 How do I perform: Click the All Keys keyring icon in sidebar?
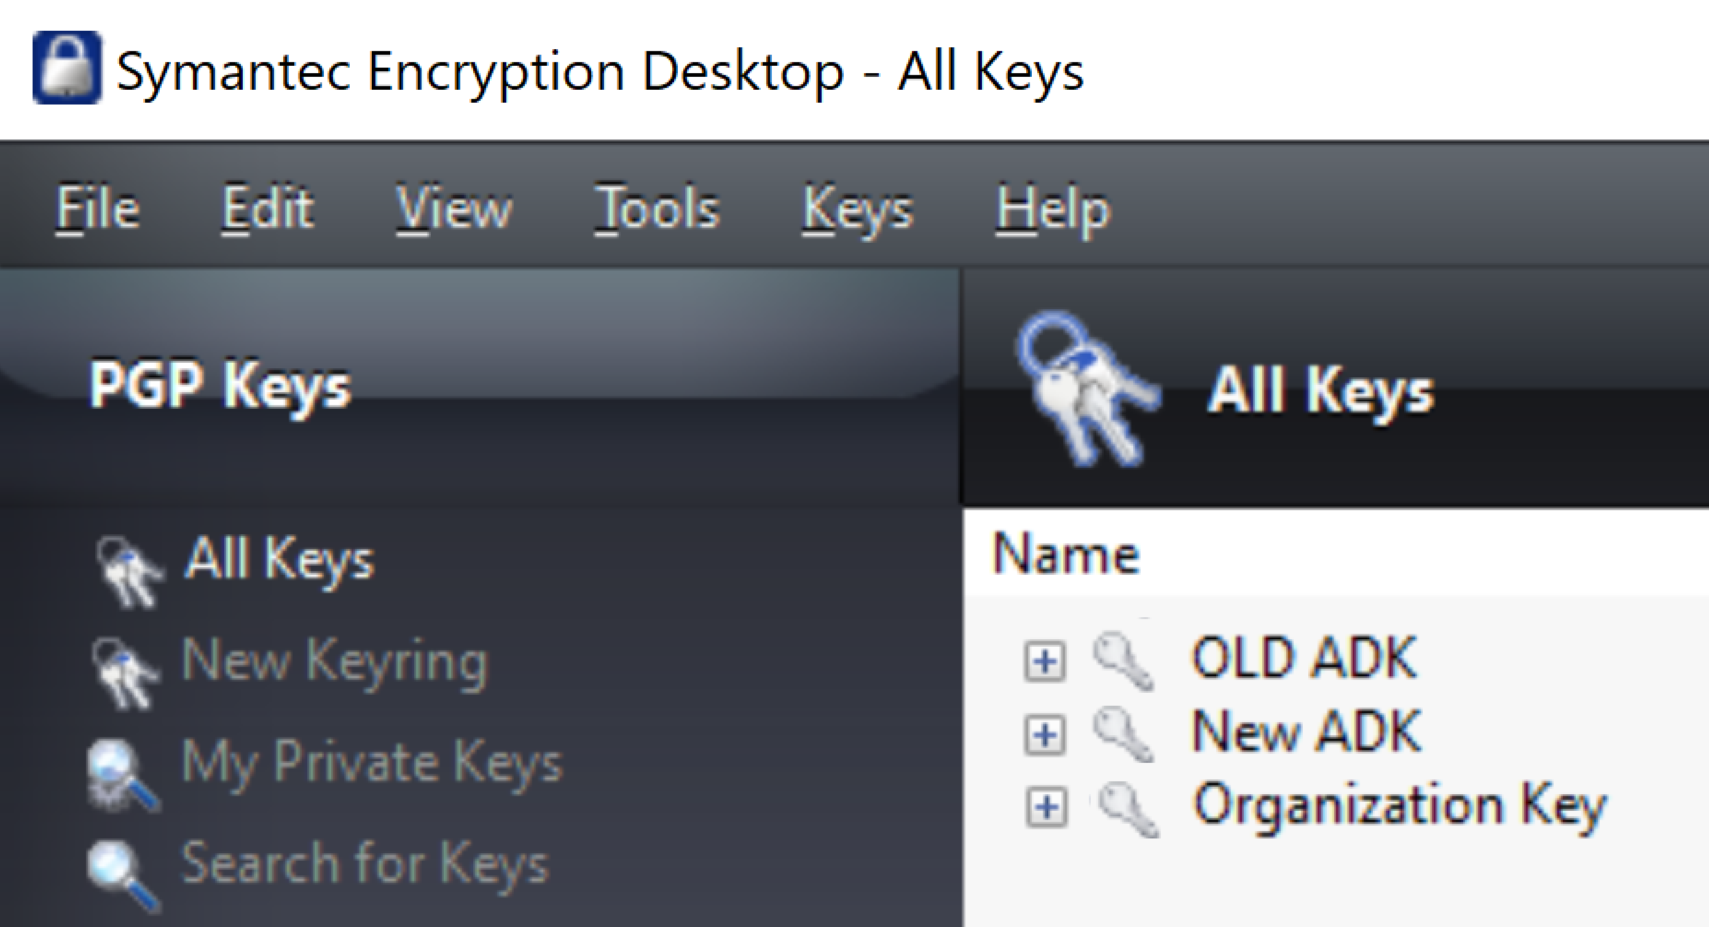(x=128, y=570)
